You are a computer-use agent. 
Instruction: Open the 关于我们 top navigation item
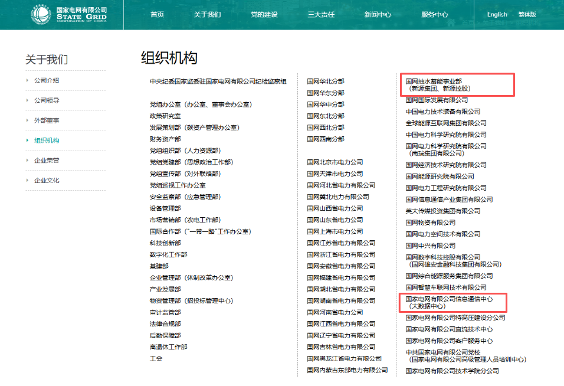pos(207,15)
